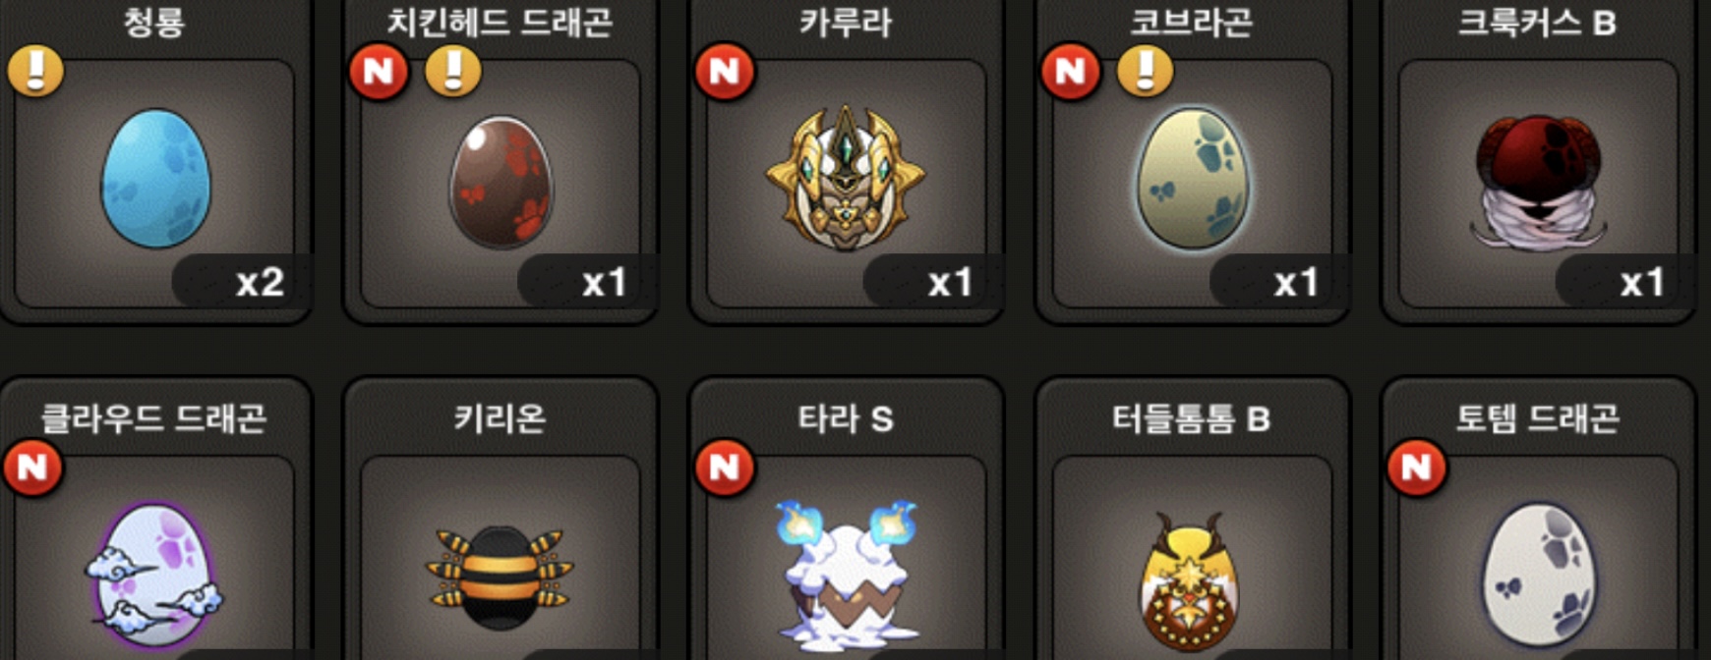The width and height of the screenshot is (1711, 660).
Task: Click the red N badge on 타라 S
Action: pyautogui.click(x=725, y=467)
